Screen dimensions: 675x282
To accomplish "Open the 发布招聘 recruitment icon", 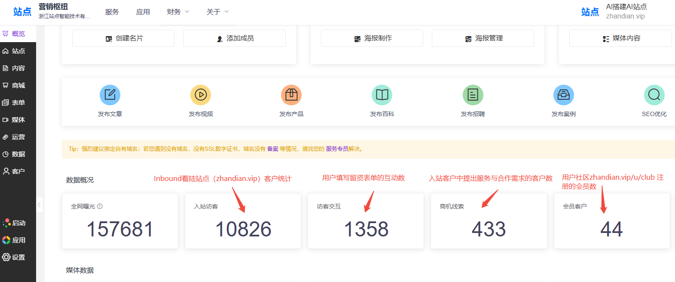I will coord(473,95).
